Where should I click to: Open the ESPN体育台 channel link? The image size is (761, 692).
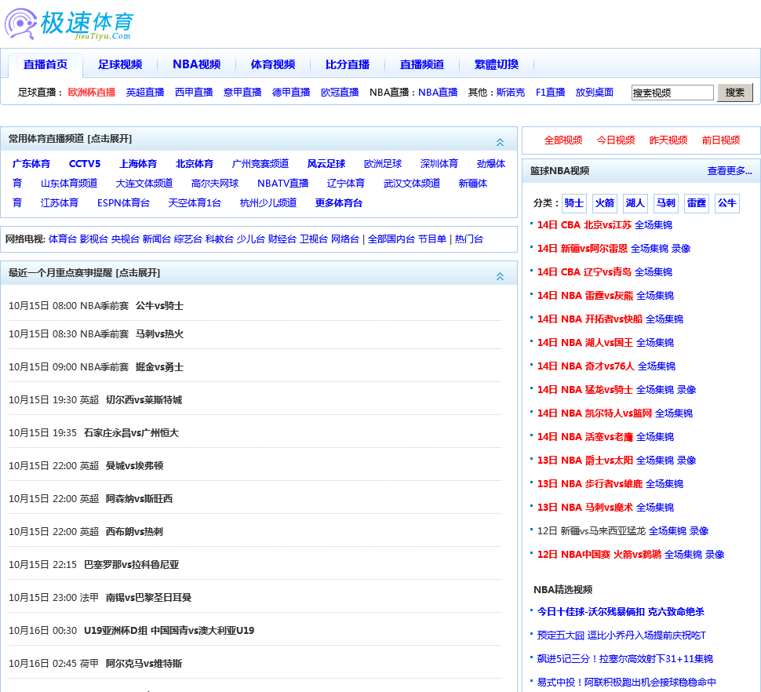point(123,202)
